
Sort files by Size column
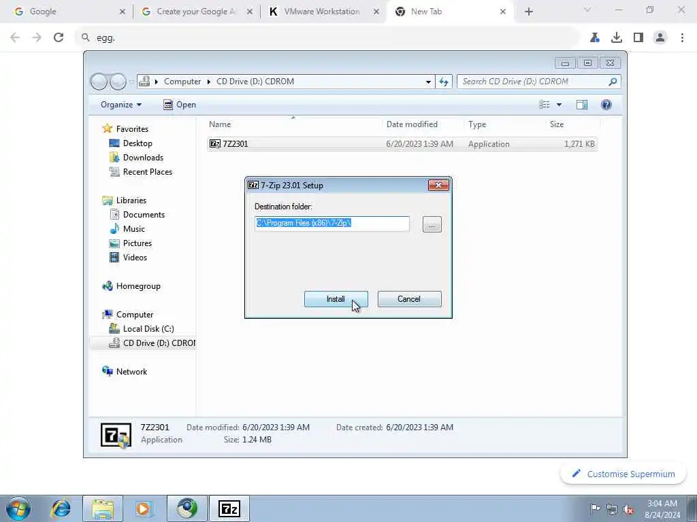pyautogui.click(x=557, y=125)
